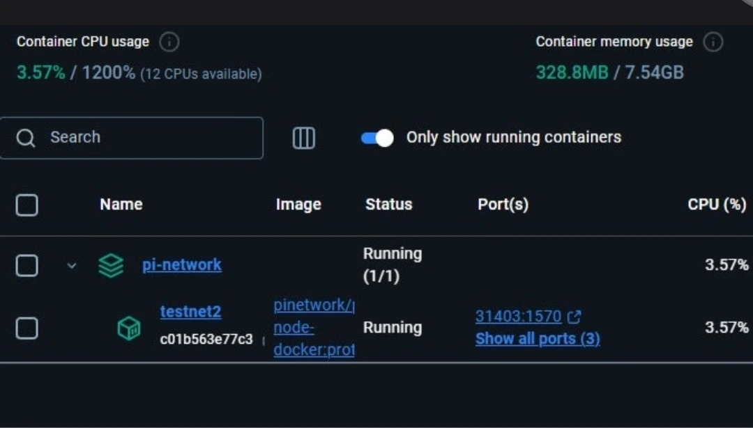Check the pi-network row checkbox
This screenshot has width=753, height=428.
click(27, 265)
